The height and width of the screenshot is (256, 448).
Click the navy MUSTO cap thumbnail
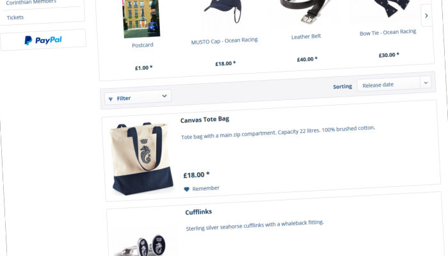[223, 11]
